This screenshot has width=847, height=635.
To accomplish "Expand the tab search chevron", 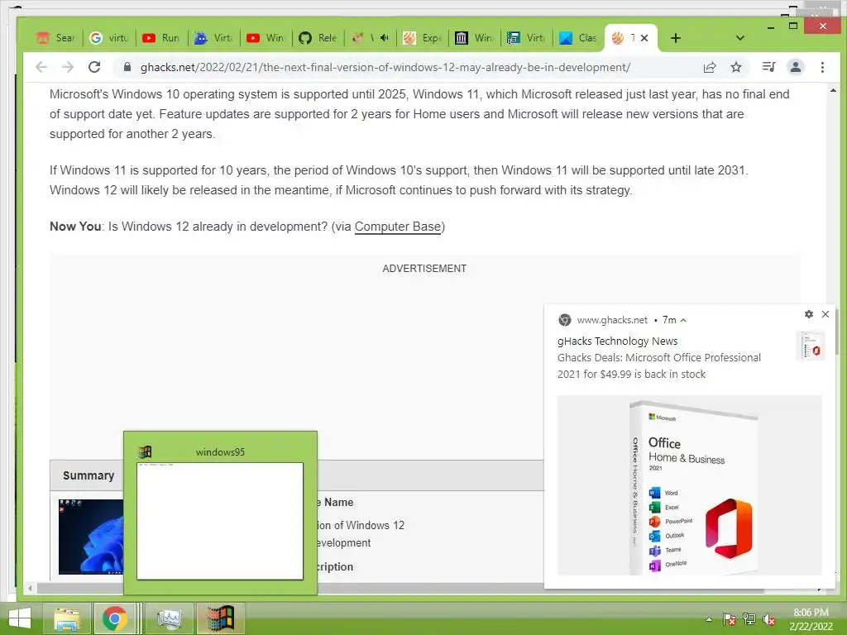I will tap(740, 38).
